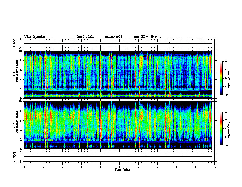Screen dimensions: 242x187
Task: Click the "ch.3(V)" waveform axis label
Action: coord(15,157)
